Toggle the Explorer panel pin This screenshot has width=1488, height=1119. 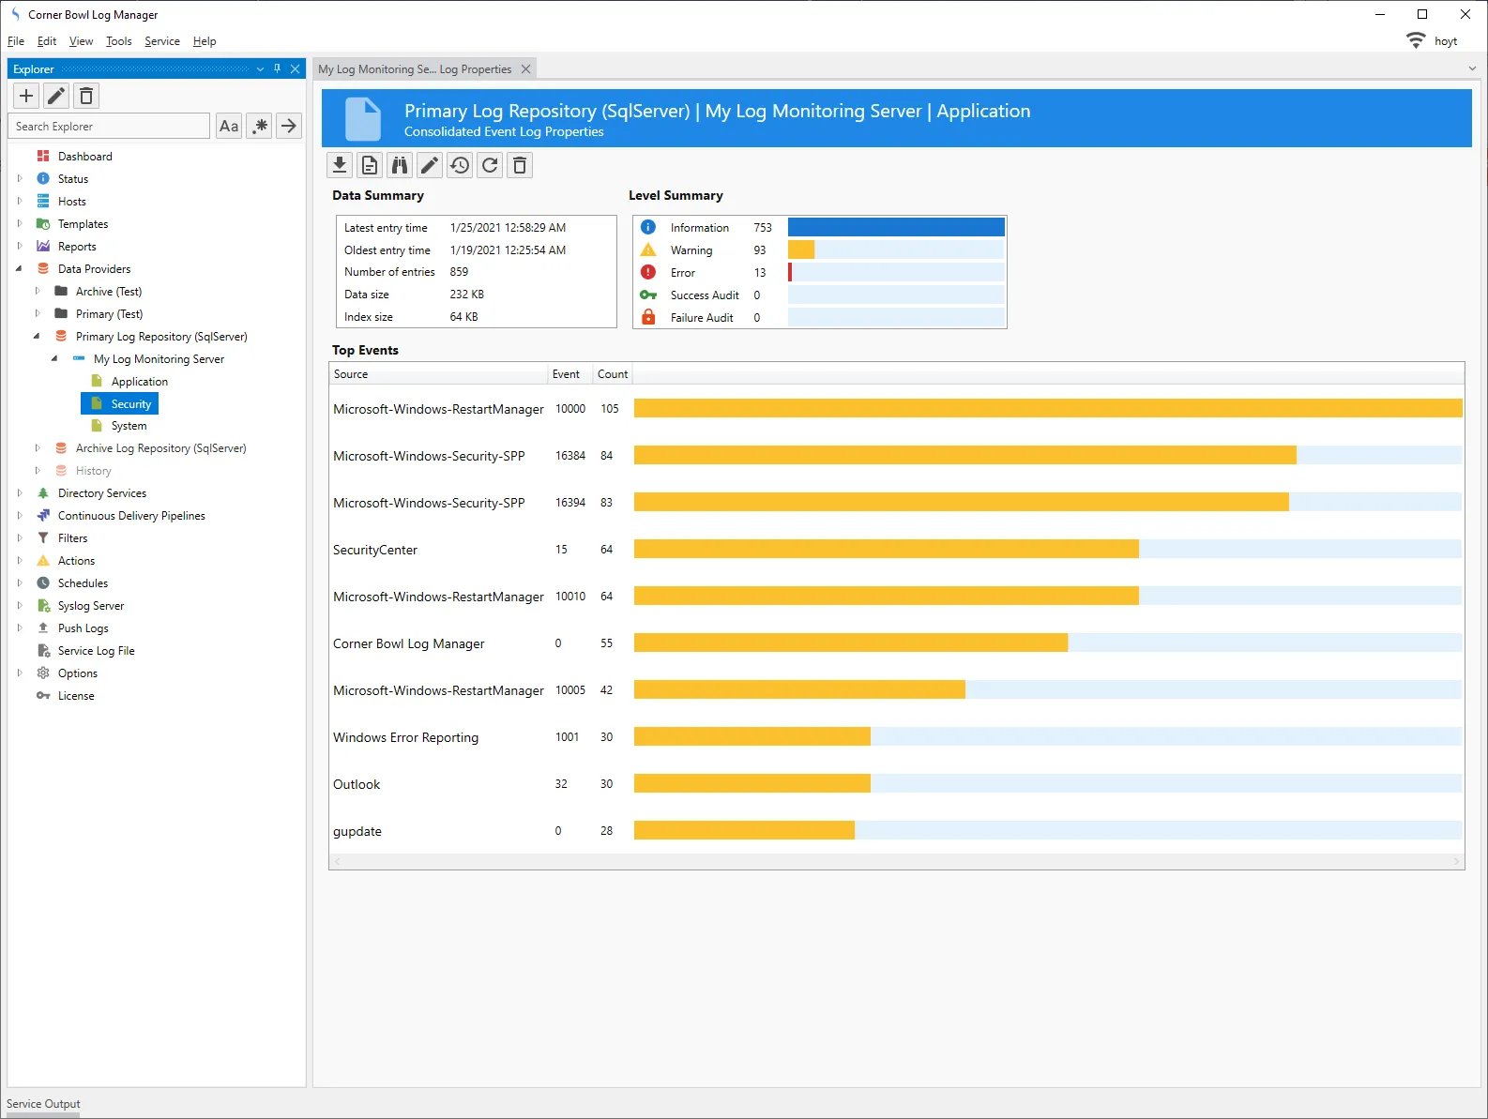(x=277, y=68)
